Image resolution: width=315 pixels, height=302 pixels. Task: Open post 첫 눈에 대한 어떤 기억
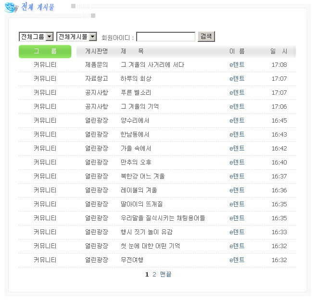pyautogui.click(x=150, y=246)
